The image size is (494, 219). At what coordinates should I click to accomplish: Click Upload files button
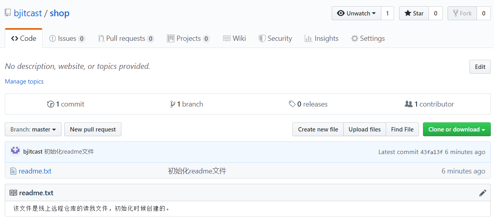[x=365, y=129]
